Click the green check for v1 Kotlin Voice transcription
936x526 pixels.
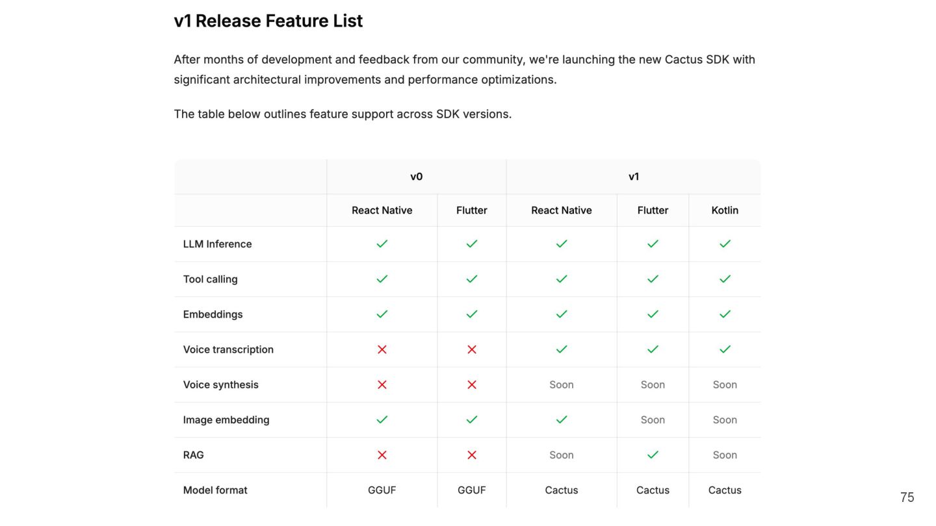[725, 349]
